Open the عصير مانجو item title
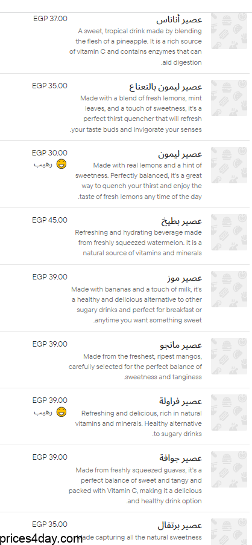The image size is (252, 545). [181, 344]
